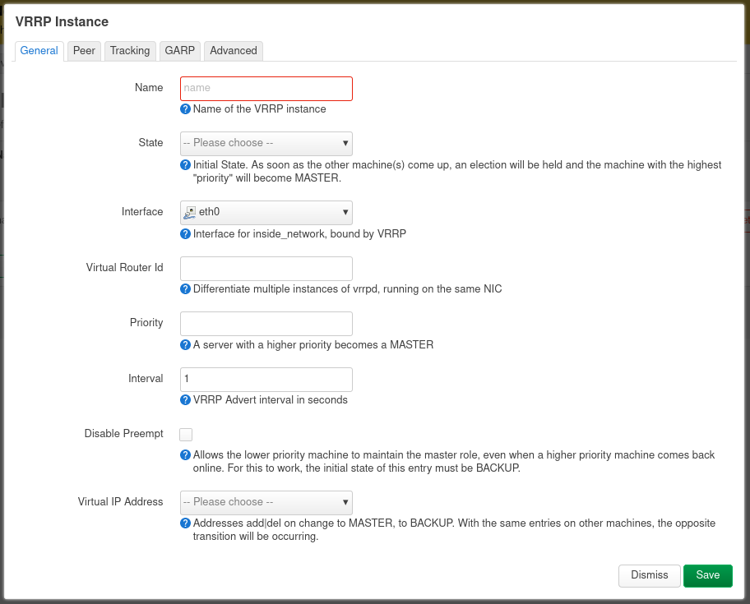Click the 'VRRP Instance' dialog title
This screenshot has height=604, width=750.
pos(62,22)
